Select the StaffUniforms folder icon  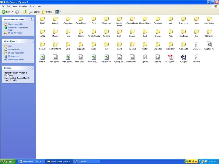55,44
